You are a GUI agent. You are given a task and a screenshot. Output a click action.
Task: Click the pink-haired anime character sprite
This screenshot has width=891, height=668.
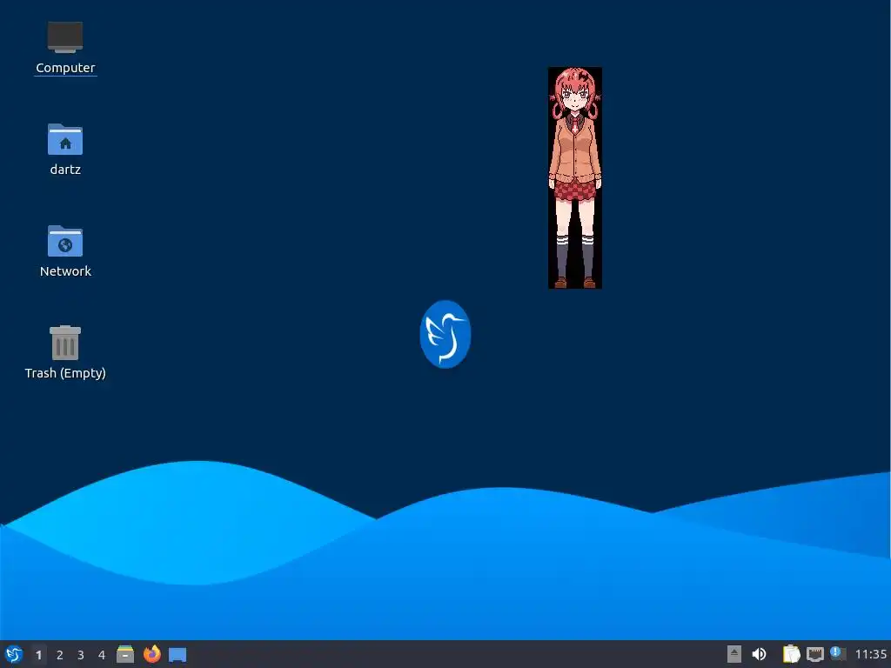pos(574,177)
